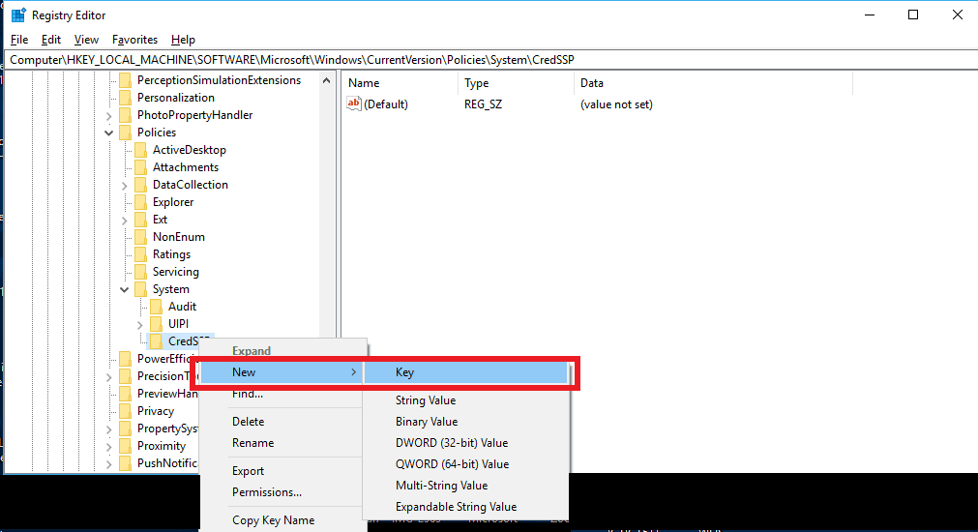Select the PerceptionSimulationExtensions folder icon
Screen dimensions: 978x532
pos(126,80)
